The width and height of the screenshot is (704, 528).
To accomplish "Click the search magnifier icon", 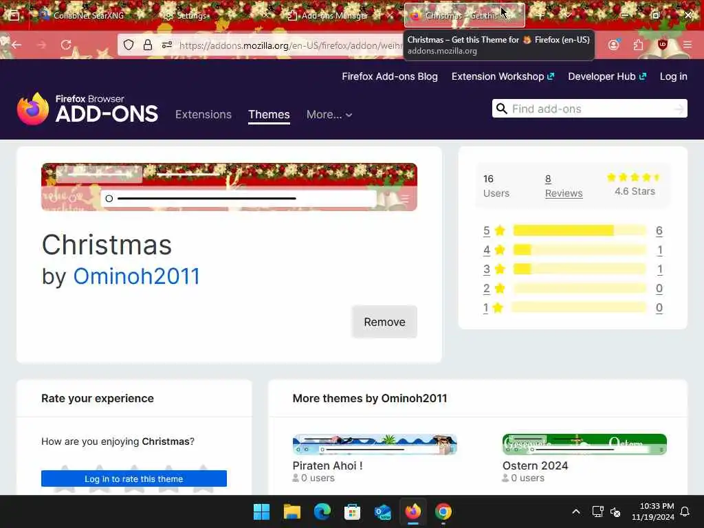I will pos(501,109).
